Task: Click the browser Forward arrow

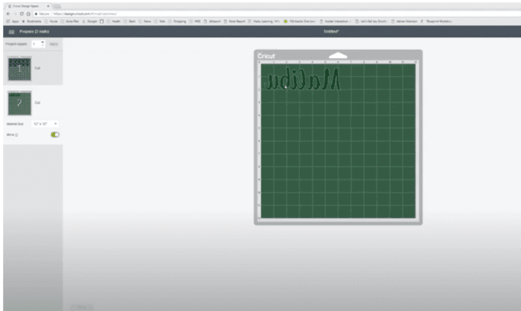Action: point(15,14)
